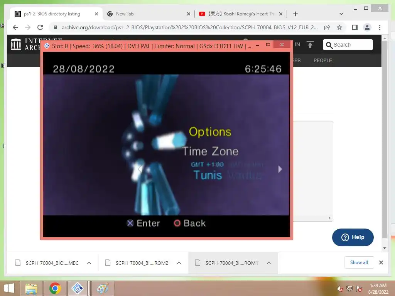Click the Chrome forward arrow
395x296 pixels.
click(28, 27)
